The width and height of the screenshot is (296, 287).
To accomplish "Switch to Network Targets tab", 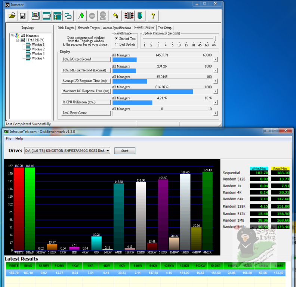I will (89, 28).
